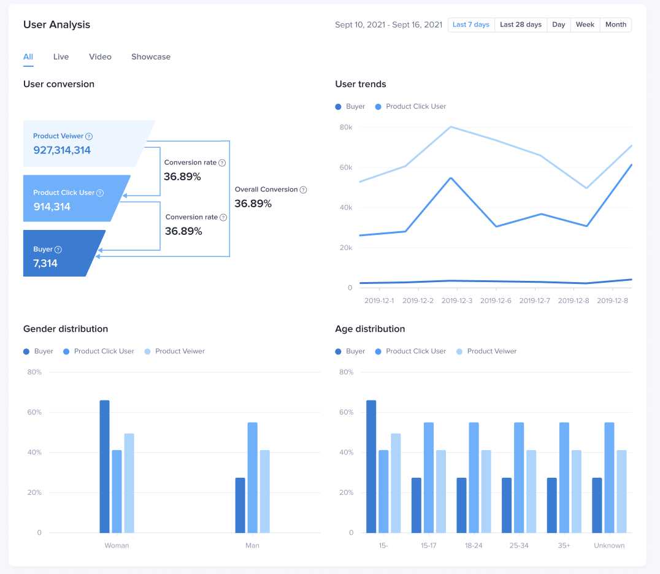
Task: Click the Sept 10 - Sept 16 date range
Action: coord(388,25)
